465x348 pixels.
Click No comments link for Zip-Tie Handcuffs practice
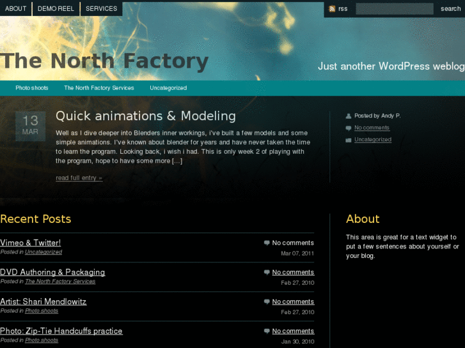293,331
